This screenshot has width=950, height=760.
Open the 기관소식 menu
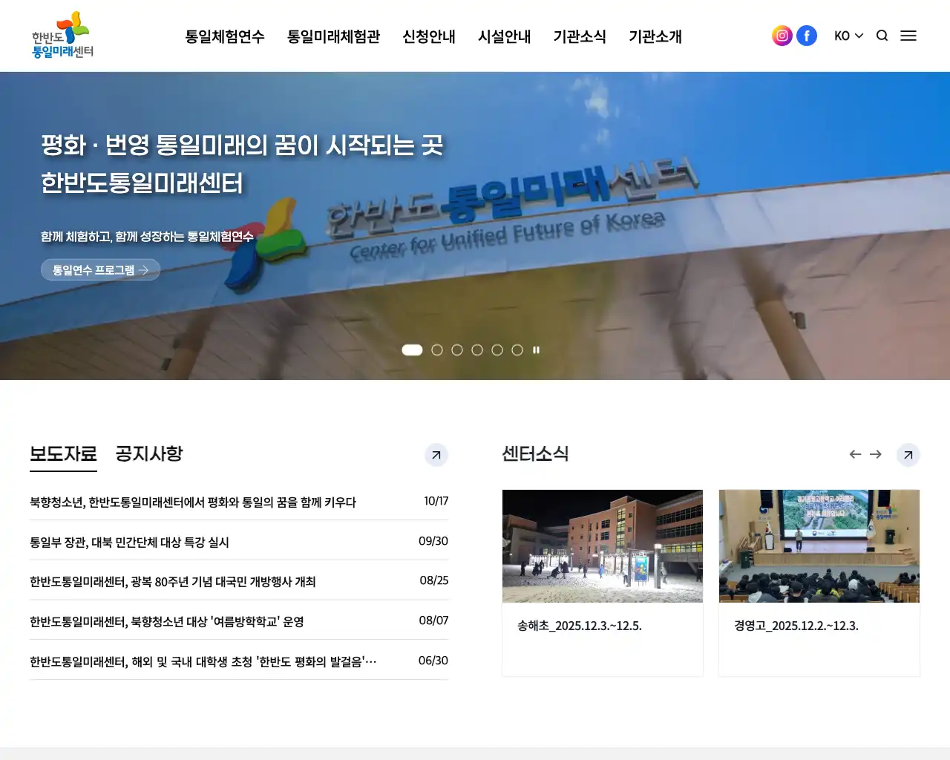580,36
